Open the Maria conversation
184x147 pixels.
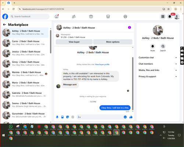25,84
